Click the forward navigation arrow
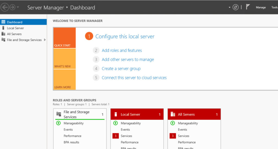 12,7
